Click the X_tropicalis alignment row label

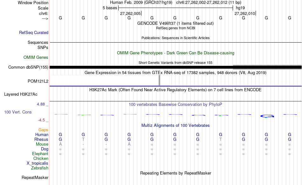coord(38,163)
